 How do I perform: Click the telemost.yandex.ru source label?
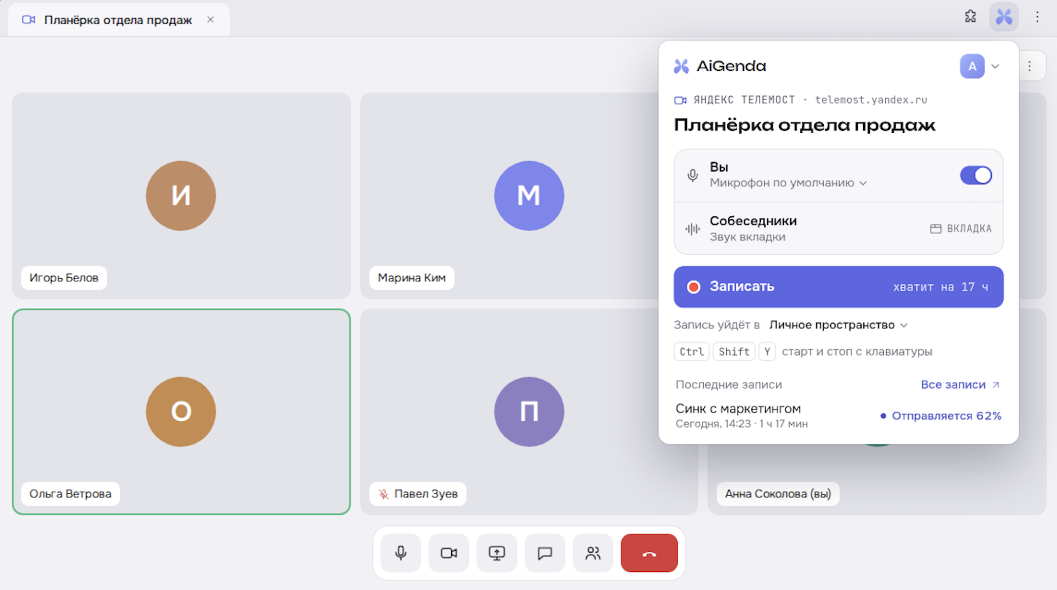point(871,100)
